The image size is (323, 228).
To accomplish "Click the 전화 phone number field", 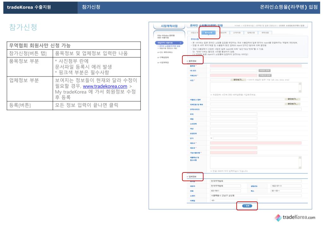I will click(x=225, y=191).
